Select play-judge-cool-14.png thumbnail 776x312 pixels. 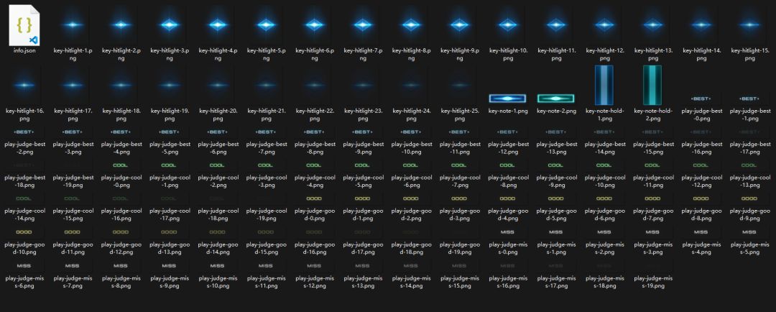[x=24, y=198]
